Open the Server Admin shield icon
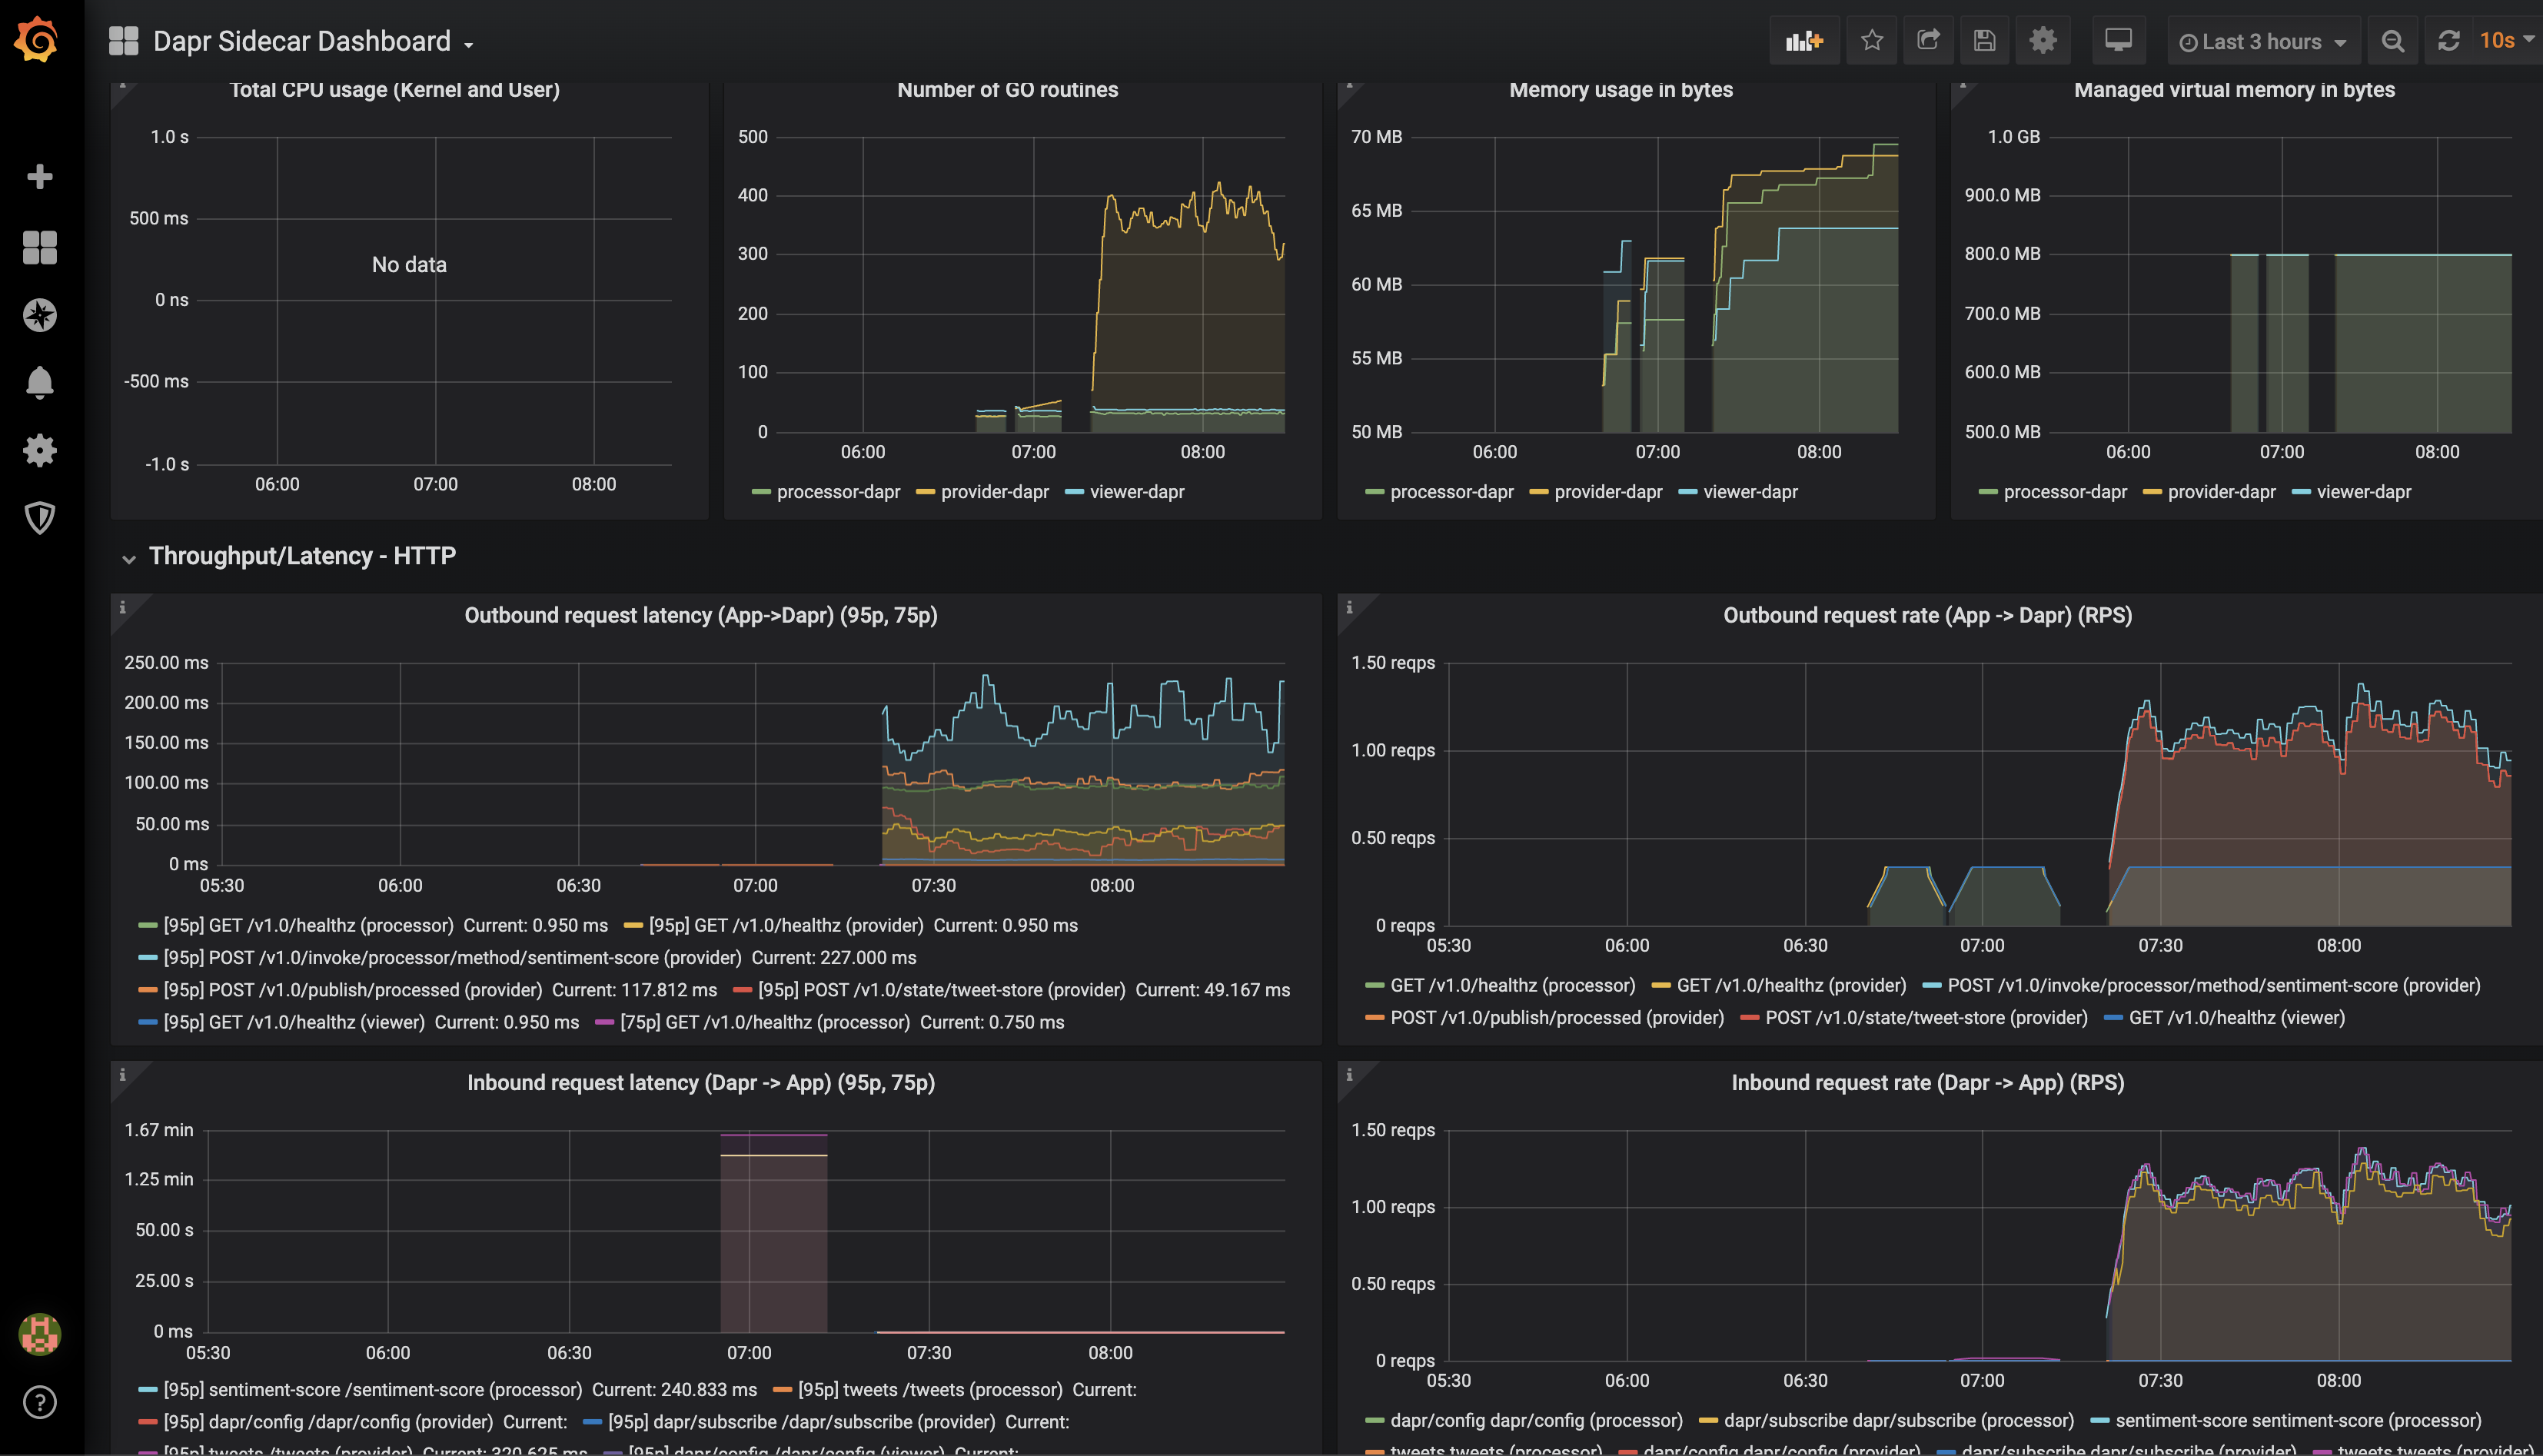This screenshot has height=1456, width=2543. point(40,517)
